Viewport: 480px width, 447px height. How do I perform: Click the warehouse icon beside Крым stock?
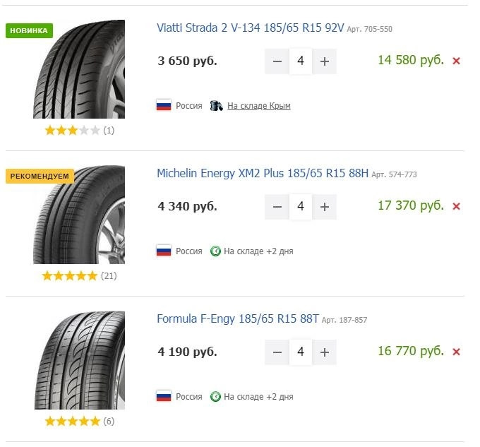(x=215, y=106)
